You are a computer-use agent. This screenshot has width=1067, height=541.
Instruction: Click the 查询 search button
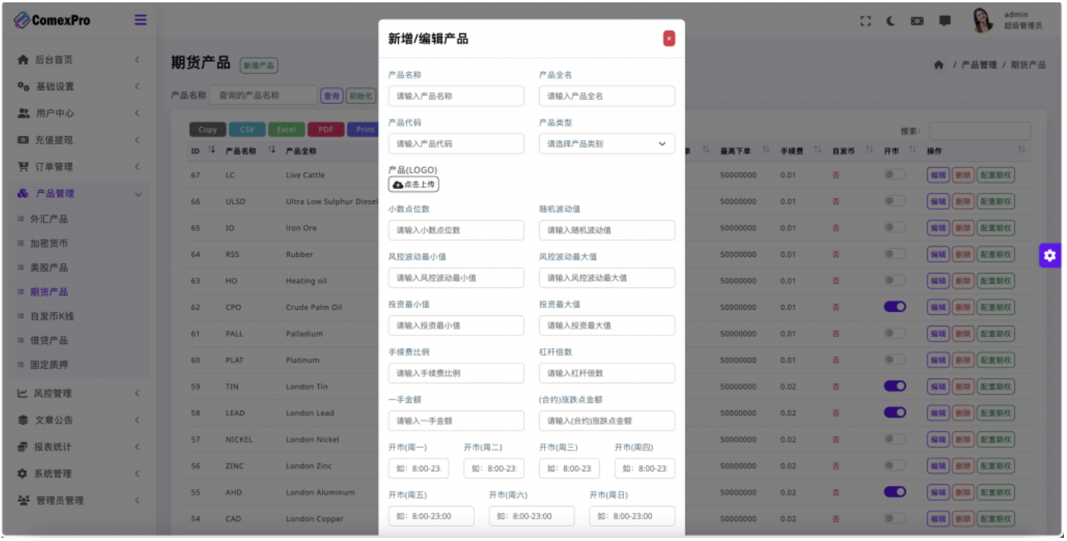332,95
